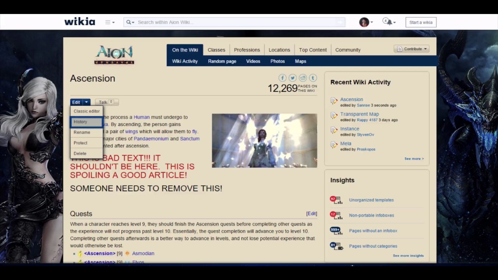Image resolution: width=498 pixels, height=280 pixels.
Task: Click the edit icon beside Transparent Map
Action: coord(334,115)
